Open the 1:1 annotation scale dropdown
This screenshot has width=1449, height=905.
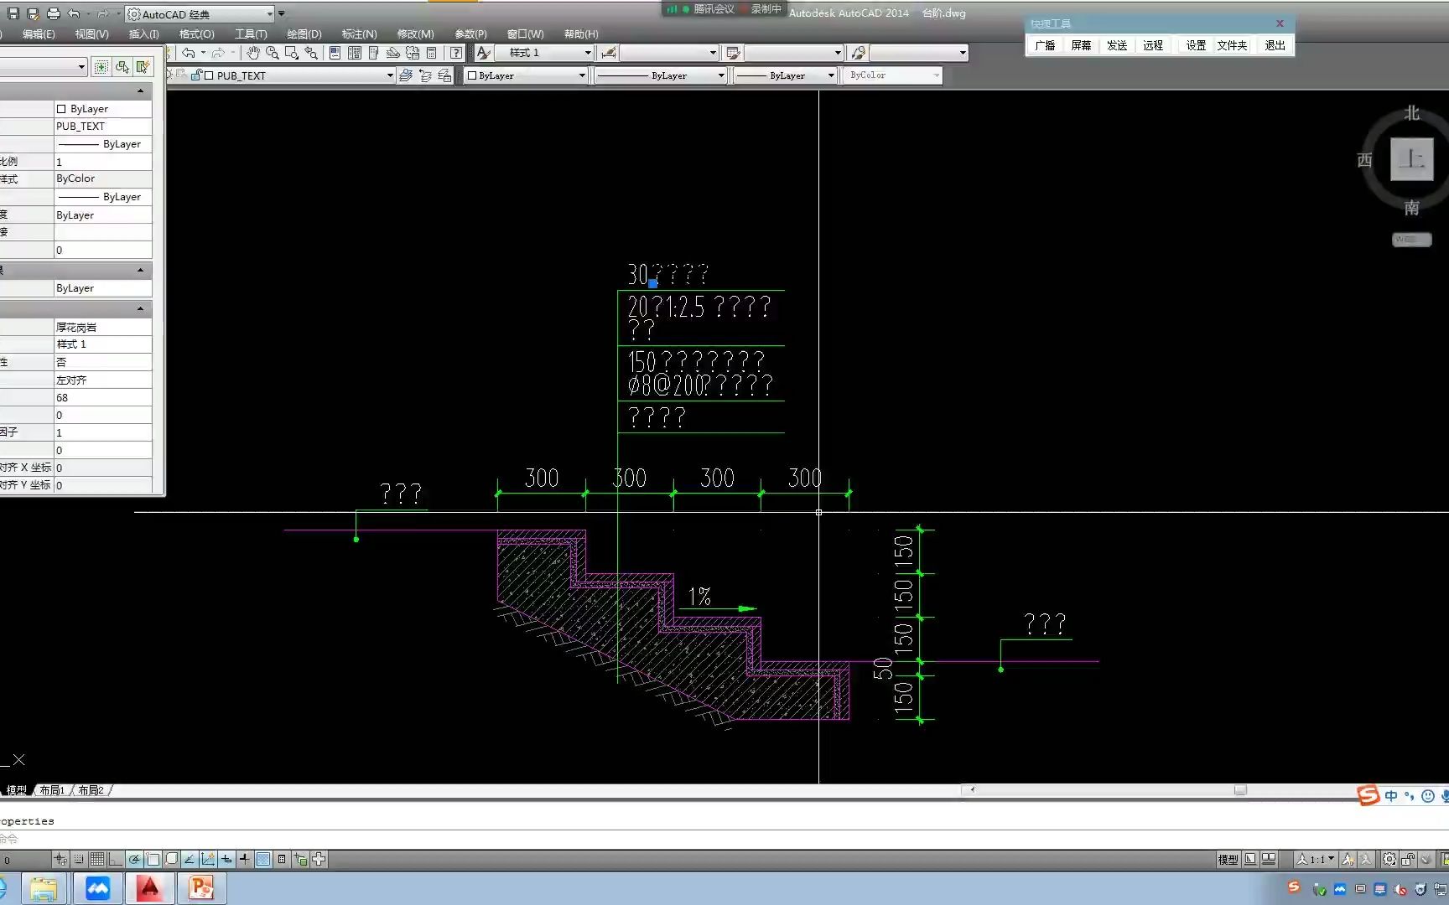(1316, 859)
